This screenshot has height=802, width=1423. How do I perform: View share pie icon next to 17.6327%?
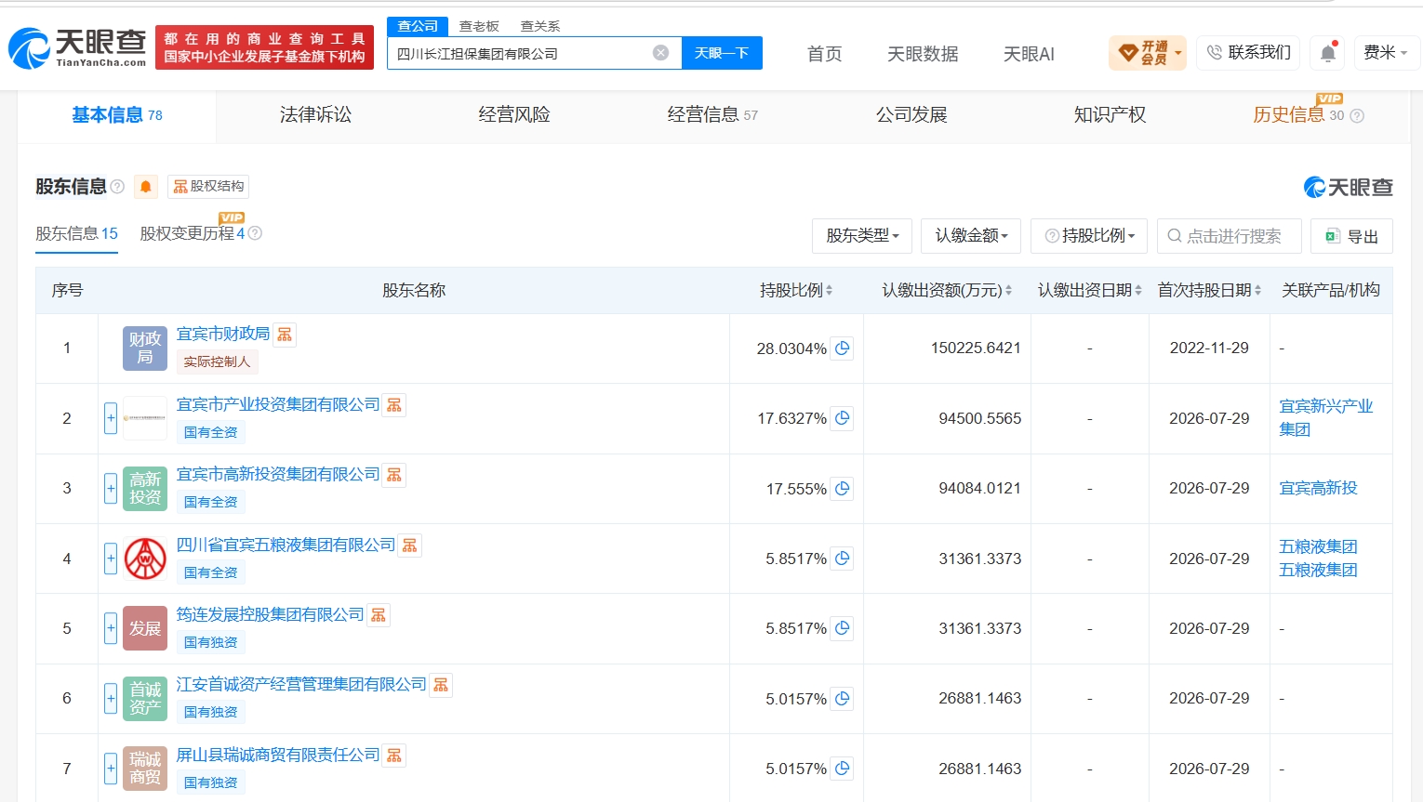[x=842, y=418]
